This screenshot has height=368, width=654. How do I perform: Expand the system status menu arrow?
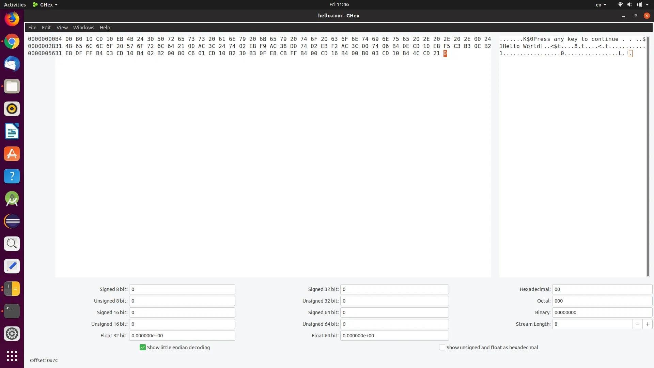point(647,5)
